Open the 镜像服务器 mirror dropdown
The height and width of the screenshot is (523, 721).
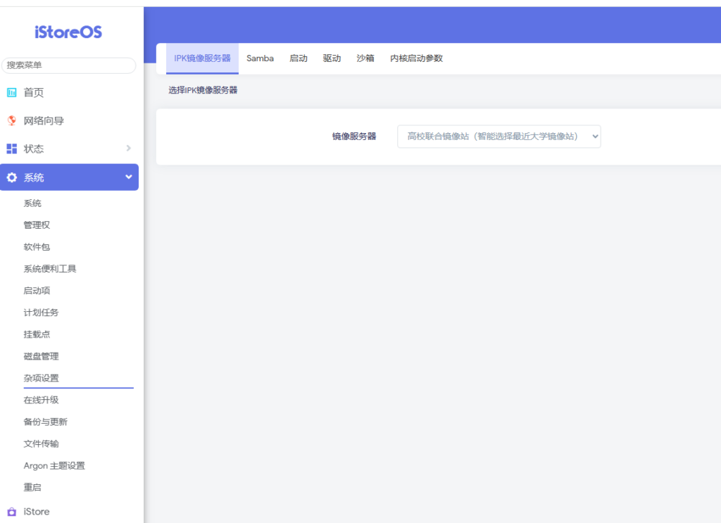click(x=499, y=137)
